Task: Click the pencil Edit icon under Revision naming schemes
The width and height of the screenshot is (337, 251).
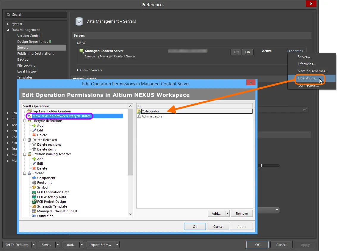Action: click(34, 164)
